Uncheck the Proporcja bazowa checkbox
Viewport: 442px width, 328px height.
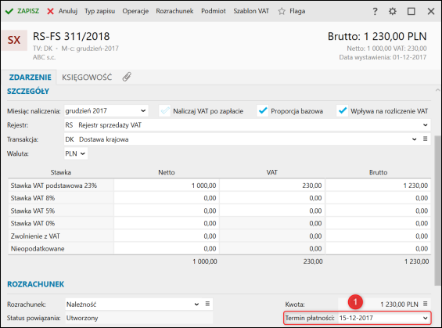point(263,111)
